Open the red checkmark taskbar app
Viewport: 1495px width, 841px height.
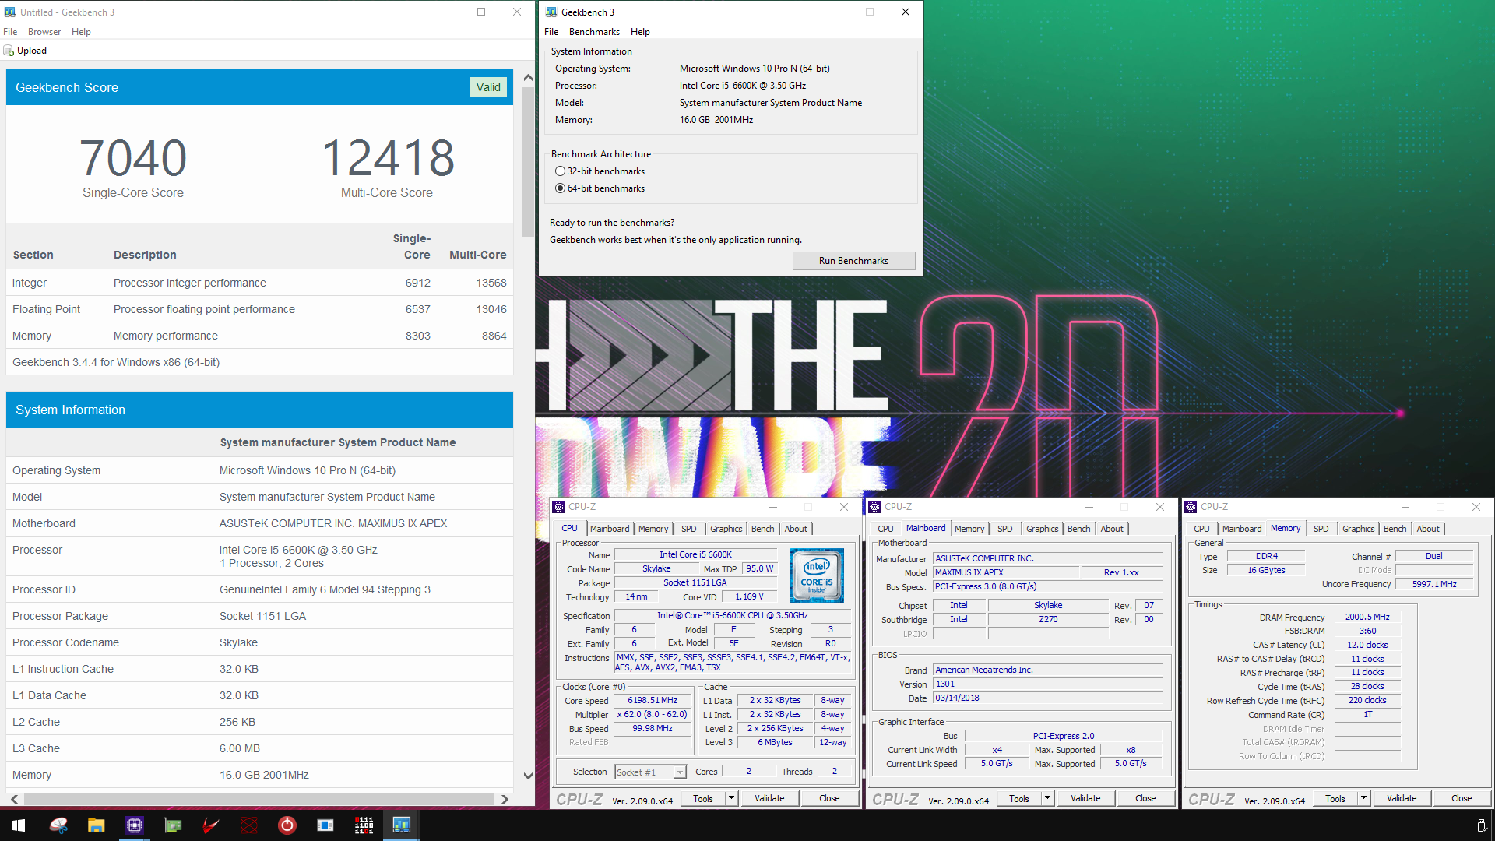211,825
